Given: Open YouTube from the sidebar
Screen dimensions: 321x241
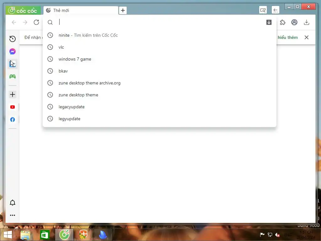Looking at the screenshot, I should [x=13, y=107].
